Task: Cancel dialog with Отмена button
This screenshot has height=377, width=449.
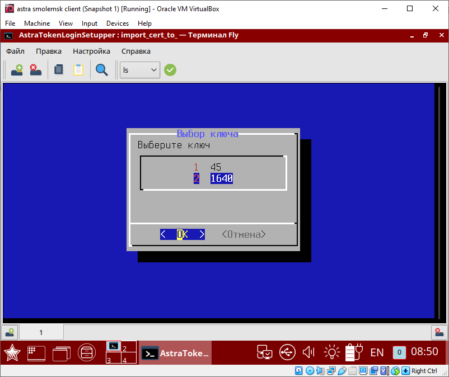Action: click(x=244, y=234)
